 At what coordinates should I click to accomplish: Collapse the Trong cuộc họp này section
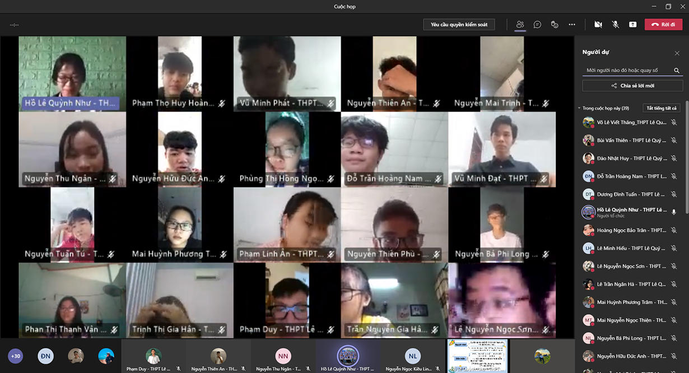(580, 108)
